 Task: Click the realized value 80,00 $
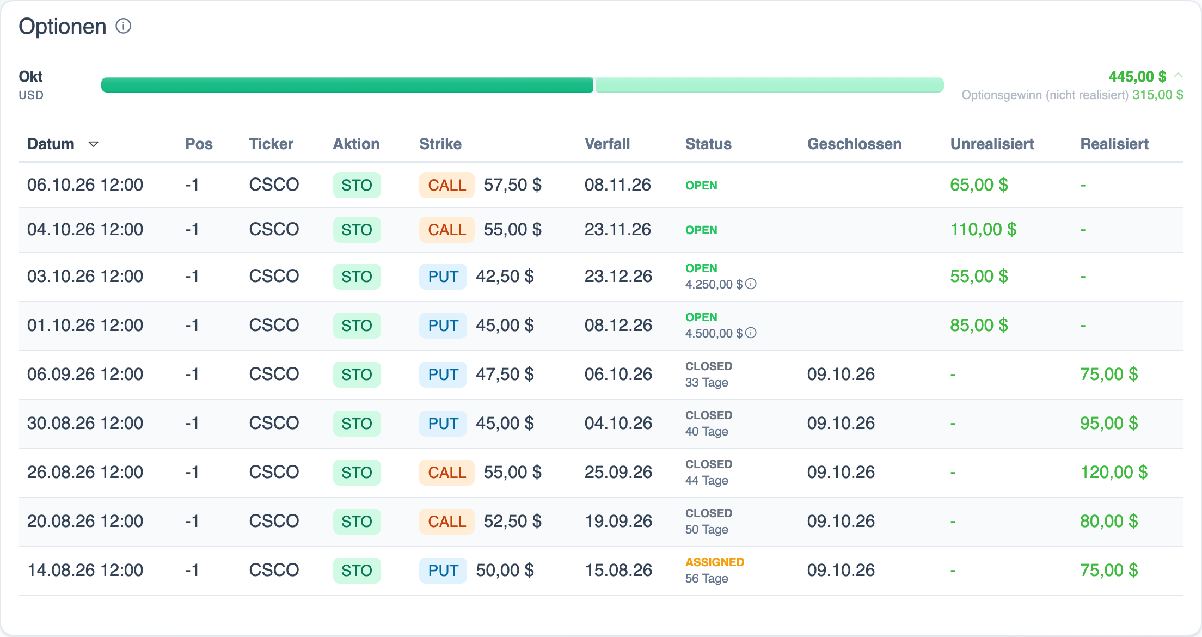[1109, 522]
